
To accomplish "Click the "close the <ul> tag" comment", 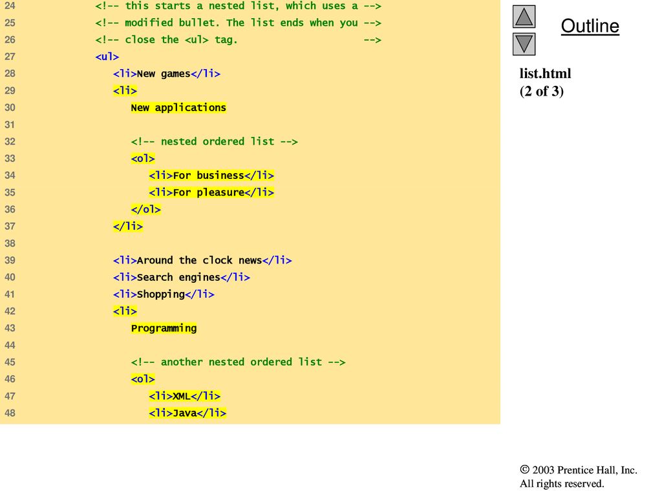I will click(239, 39).
